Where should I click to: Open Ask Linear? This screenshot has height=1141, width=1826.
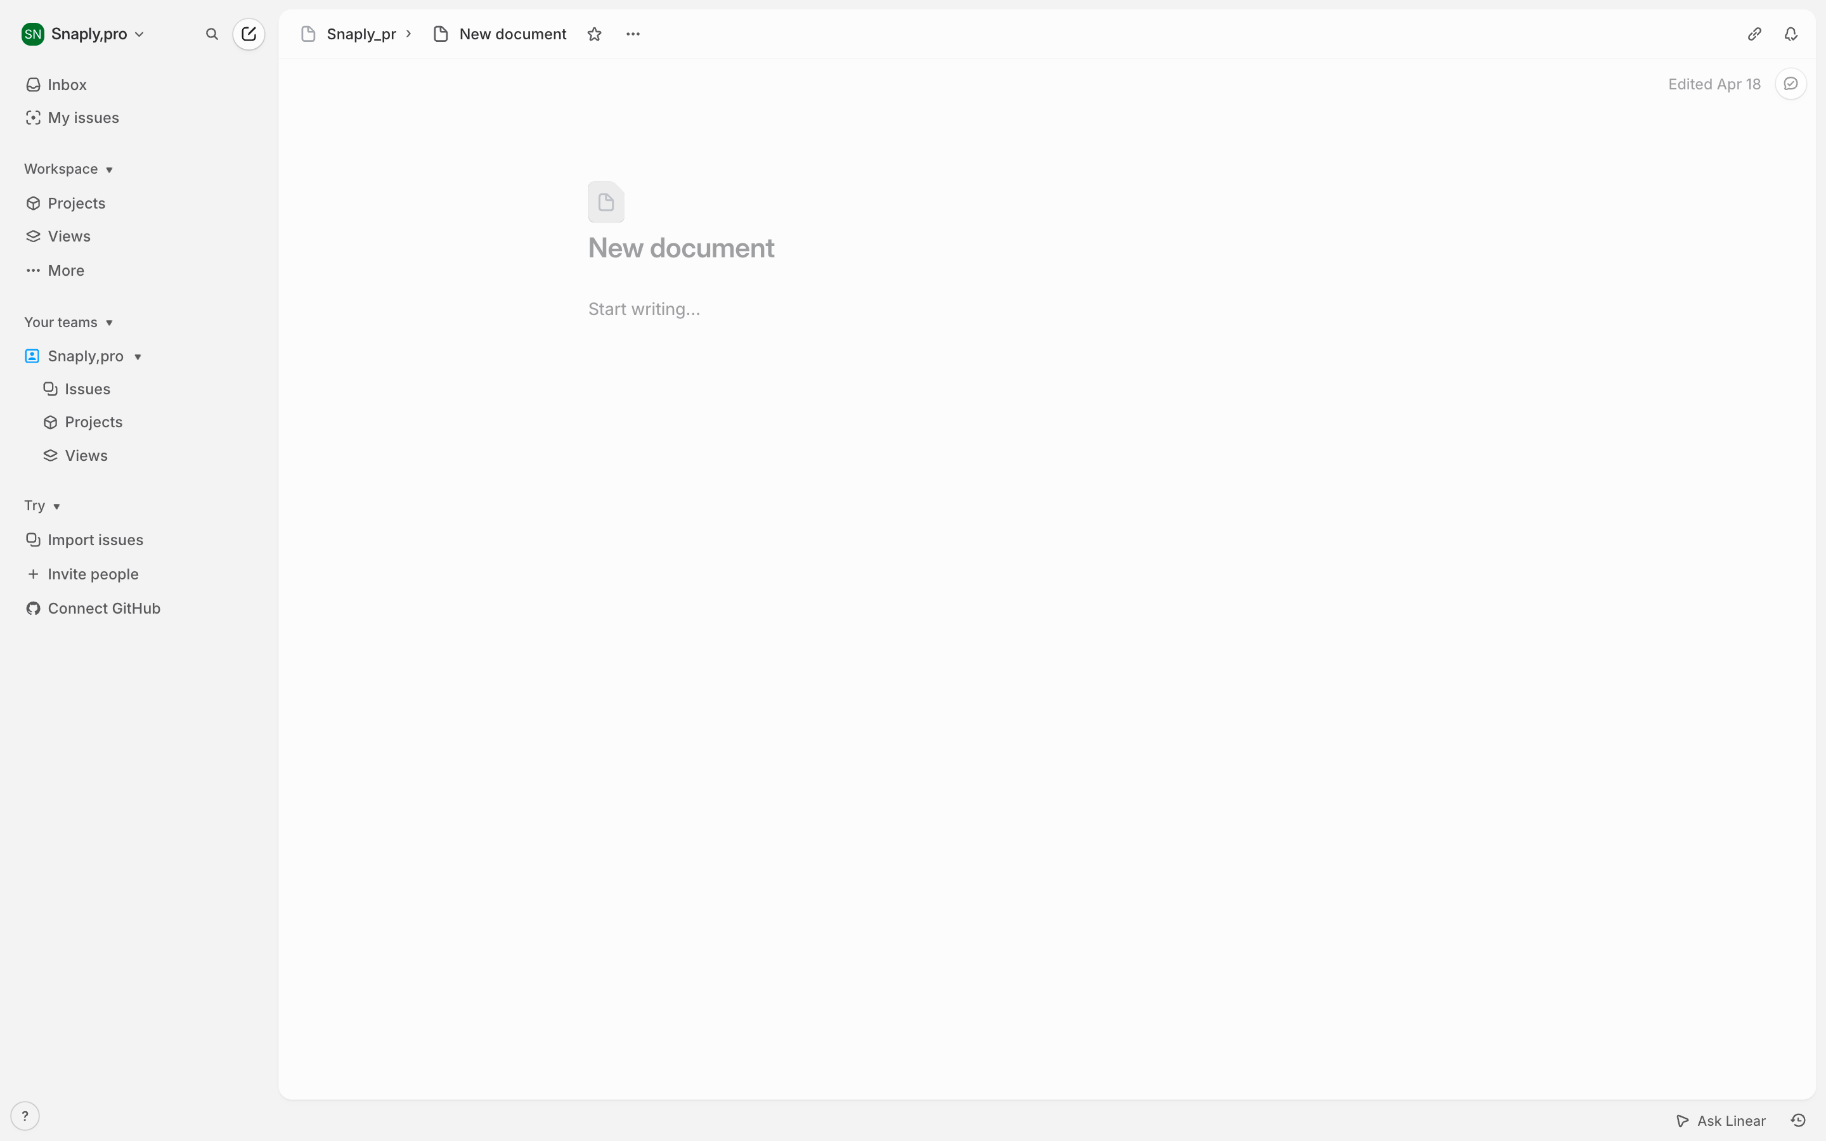click(x=1721, y=1121)
